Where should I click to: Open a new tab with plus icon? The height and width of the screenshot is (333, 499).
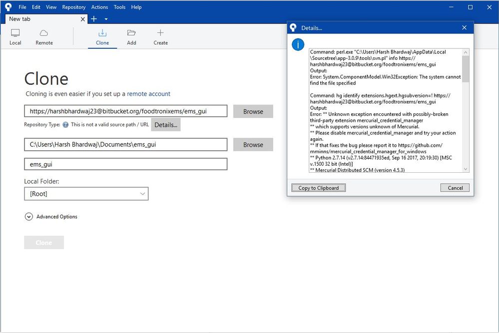point(94,19)
